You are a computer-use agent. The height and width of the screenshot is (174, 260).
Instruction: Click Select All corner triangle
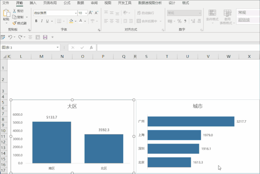(4, 57)
